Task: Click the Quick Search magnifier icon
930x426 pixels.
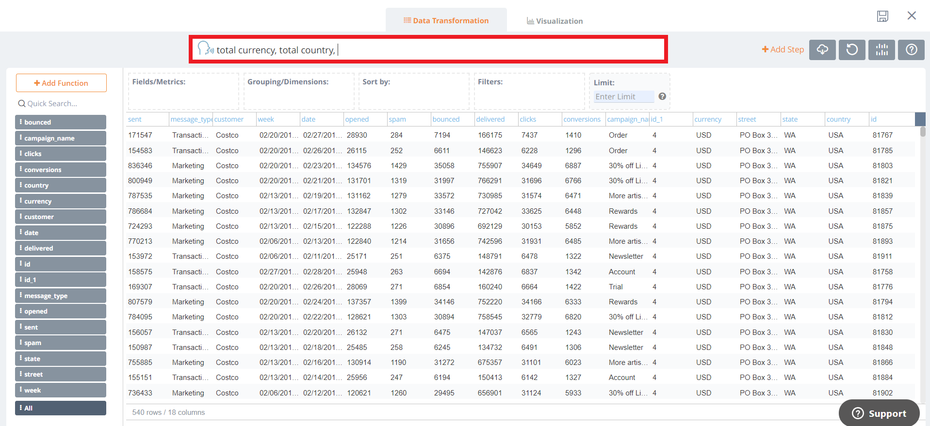Action: (22, 104)
